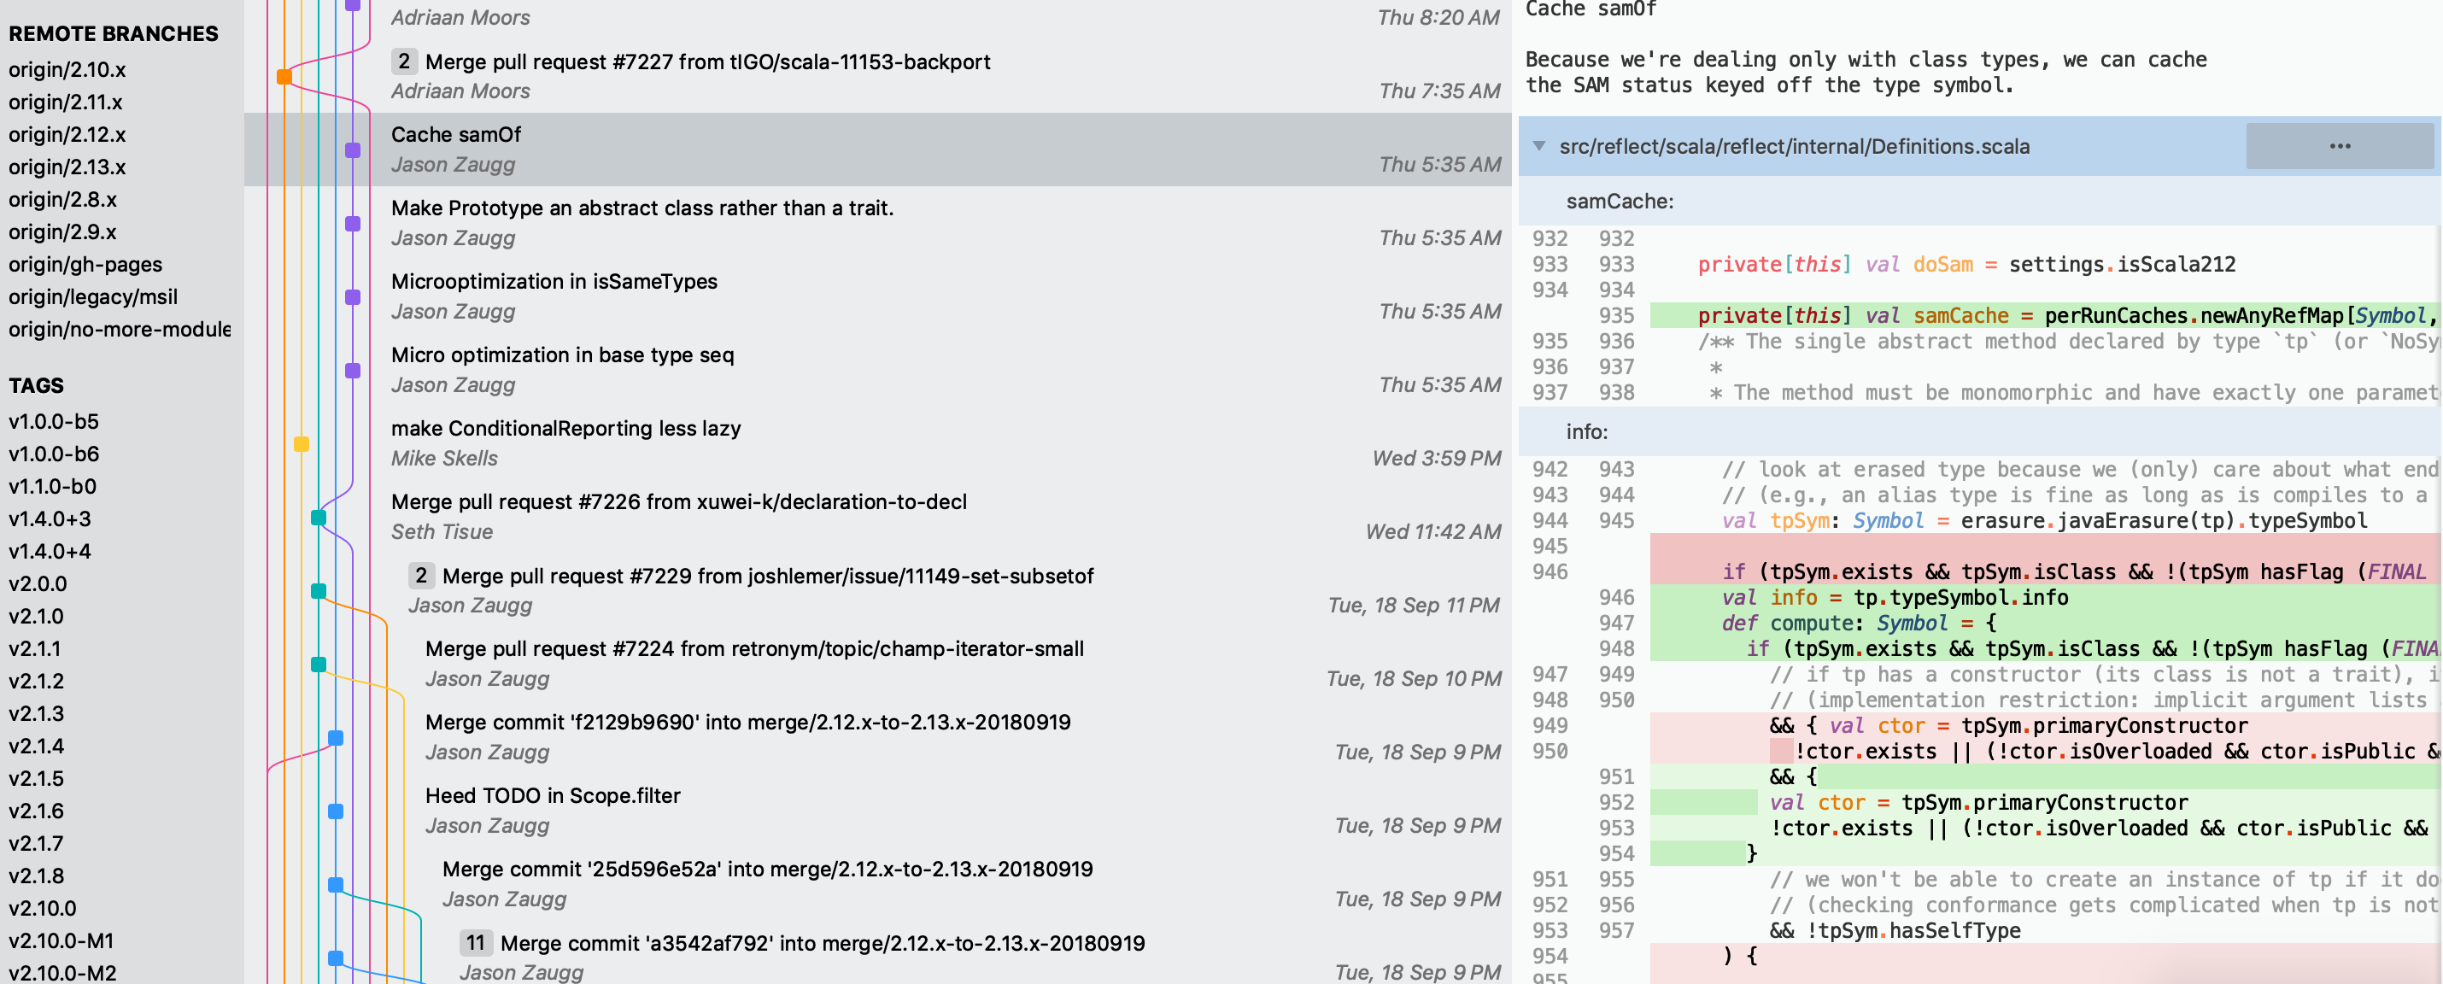
Task: Click the samCache hunk header
Action: (1979, 201)
